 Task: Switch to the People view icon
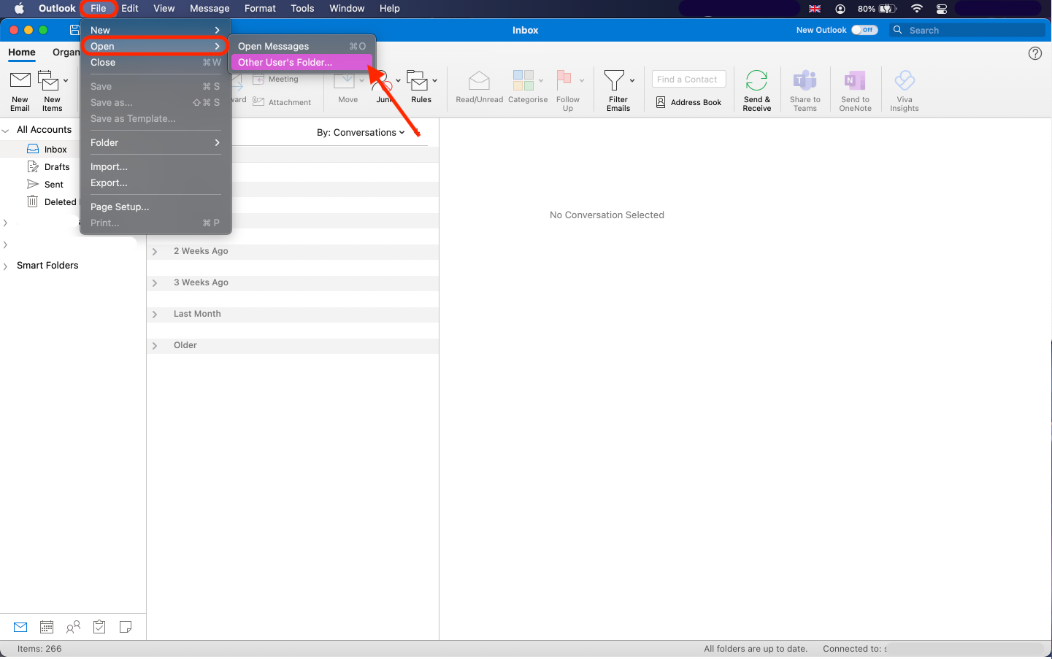(x=73, y=627)
